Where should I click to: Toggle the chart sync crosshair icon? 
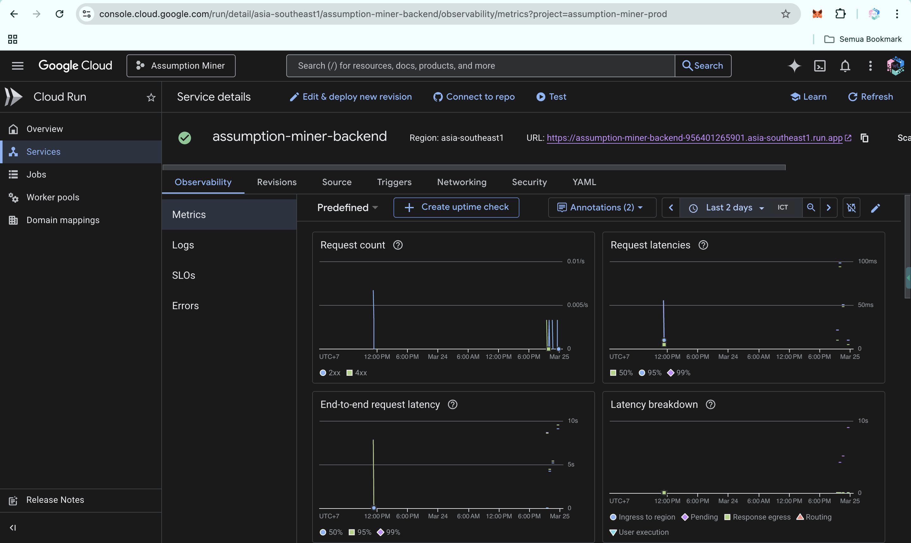pyautogui.click(x=852, y=208)
